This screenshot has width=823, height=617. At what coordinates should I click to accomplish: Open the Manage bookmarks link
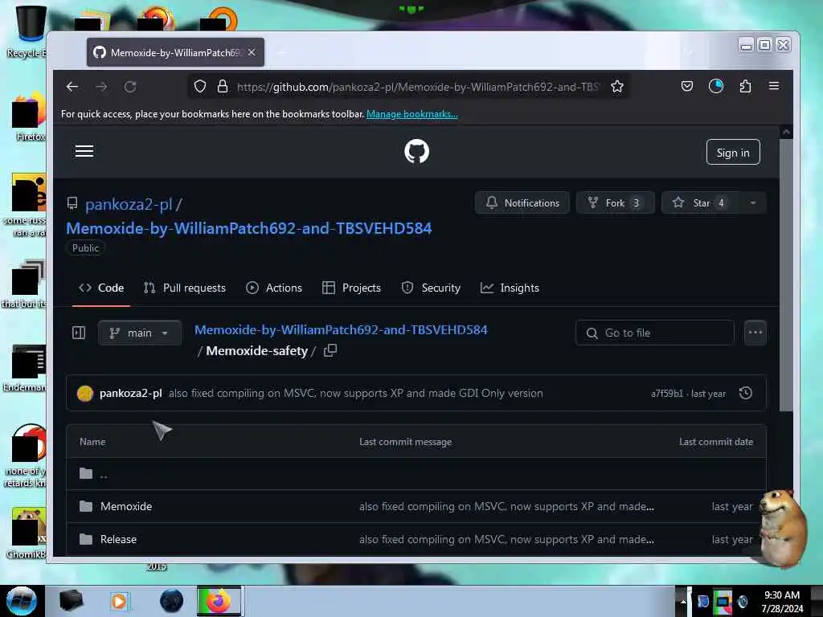pos(412,114)
